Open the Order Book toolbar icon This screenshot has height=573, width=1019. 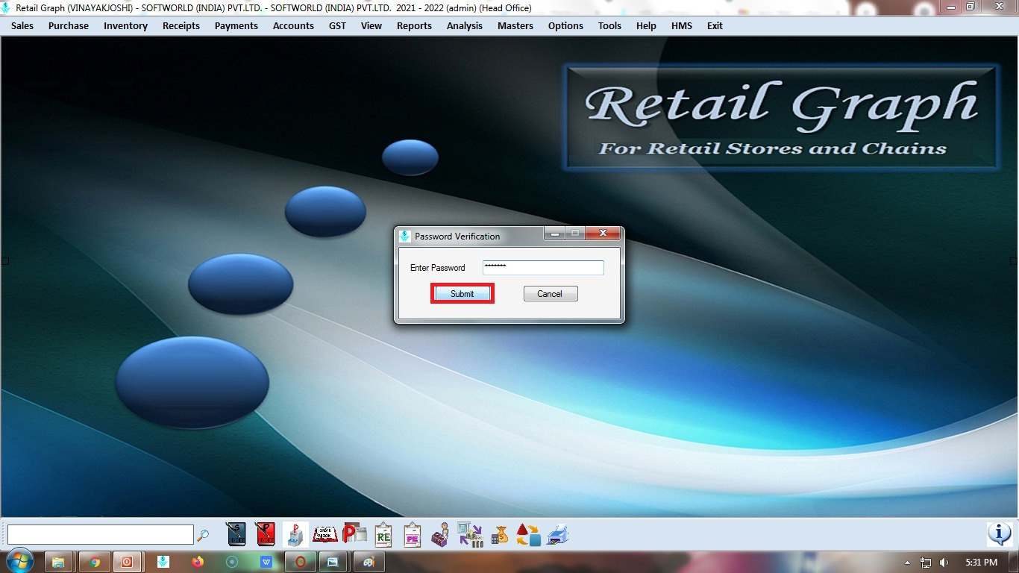[x=325, y=534]
